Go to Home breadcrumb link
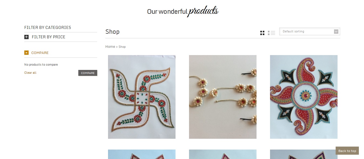Screen dimensions: 364x159 click(x=110, y=47)
